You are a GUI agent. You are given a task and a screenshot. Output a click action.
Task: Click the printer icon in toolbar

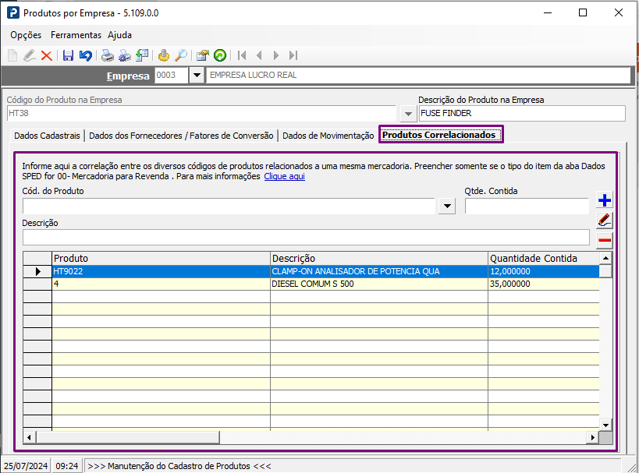[x=107, y=55]
